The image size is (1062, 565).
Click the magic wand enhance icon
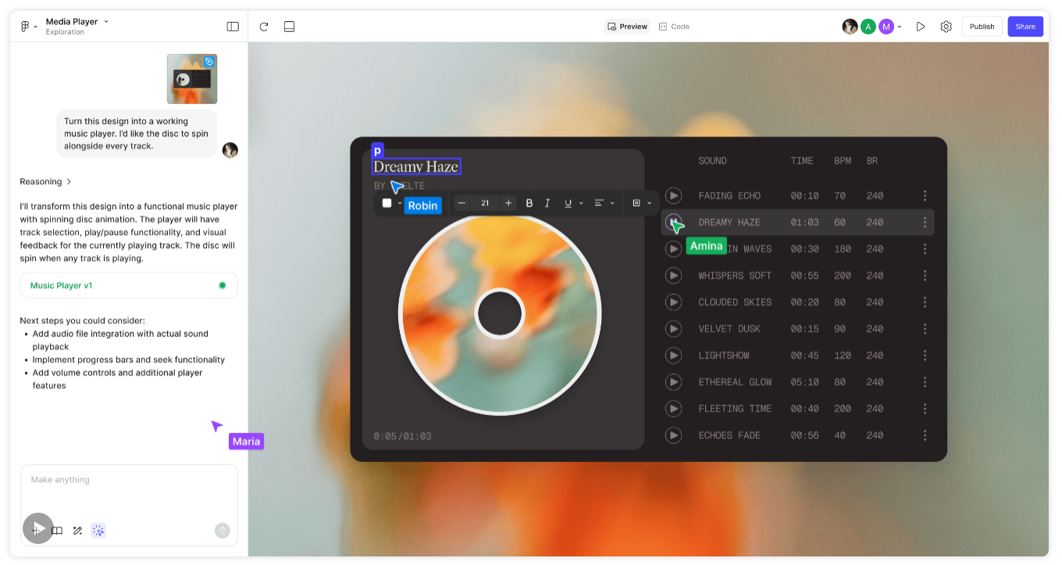[x=77, y=531]
